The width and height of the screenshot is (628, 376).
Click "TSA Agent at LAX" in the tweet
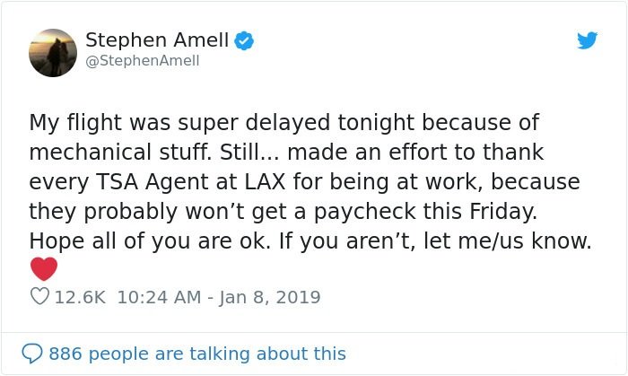[190, 182]
